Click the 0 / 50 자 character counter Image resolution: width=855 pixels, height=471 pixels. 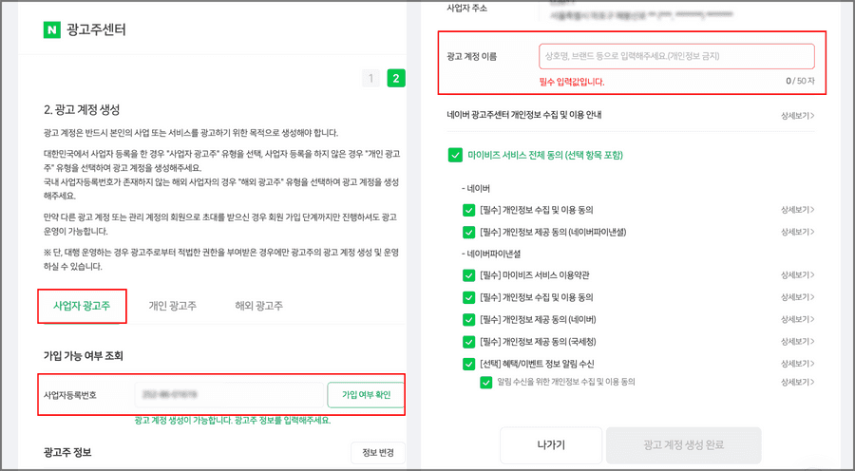[800, 81]
